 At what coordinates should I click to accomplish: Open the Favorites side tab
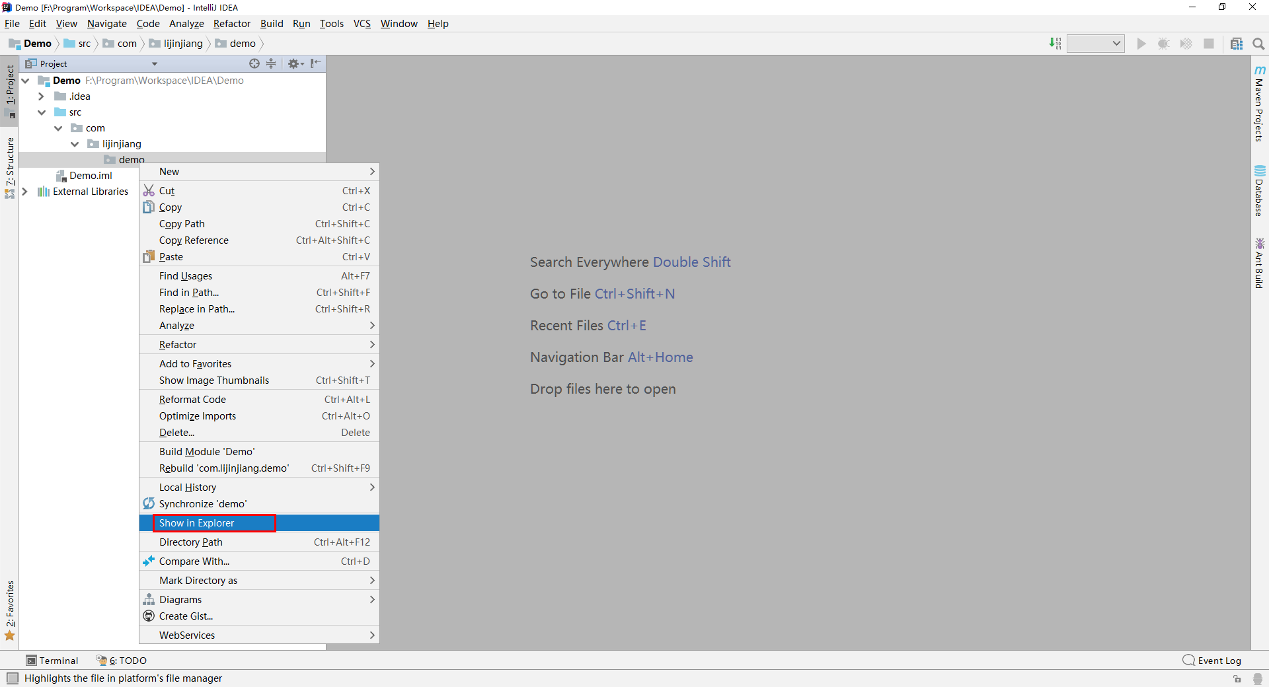[x=10, y=610]
